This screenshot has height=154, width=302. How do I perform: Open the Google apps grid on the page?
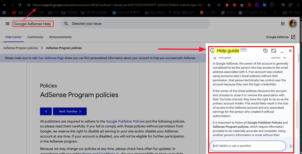(x=283, y=24)
